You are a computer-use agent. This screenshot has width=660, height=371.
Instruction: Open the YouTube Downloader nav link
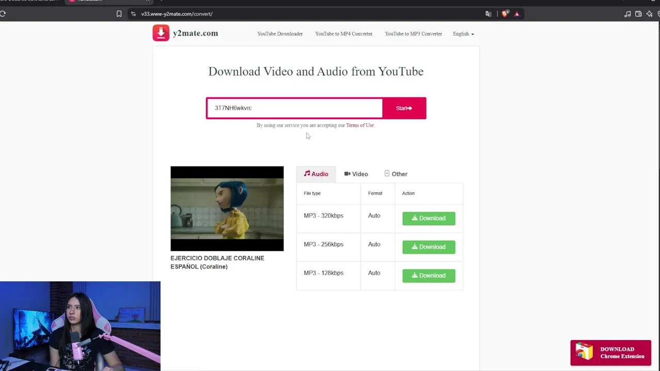pos(280,34)
